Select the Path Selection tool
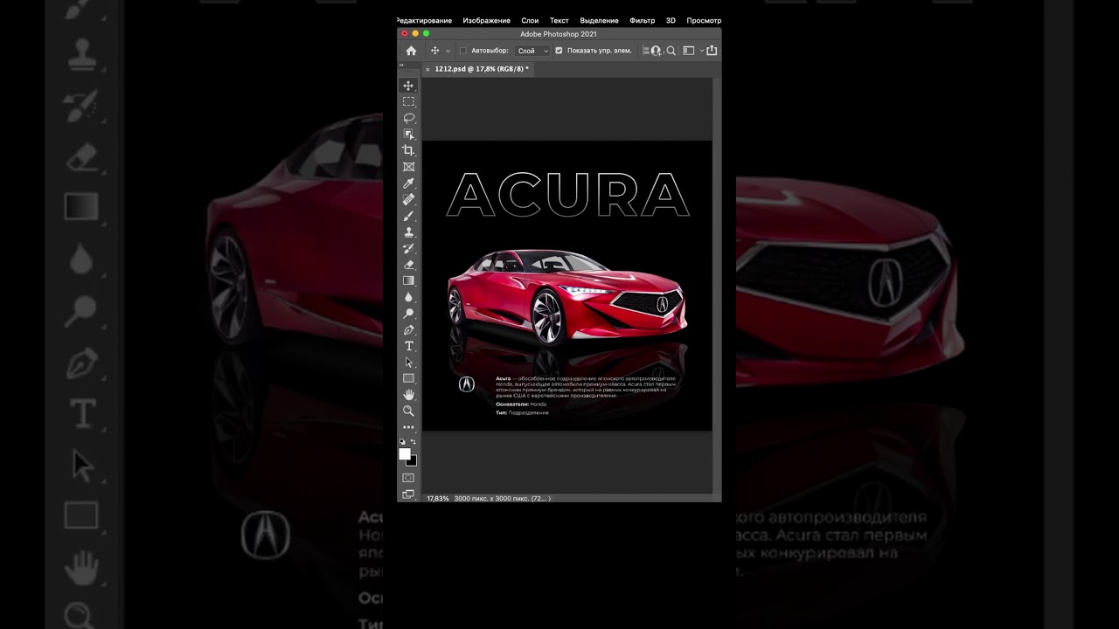Image resolution: width=1119 pixels, height=629 pixels. pyautogui.click(x=408, y=362)
